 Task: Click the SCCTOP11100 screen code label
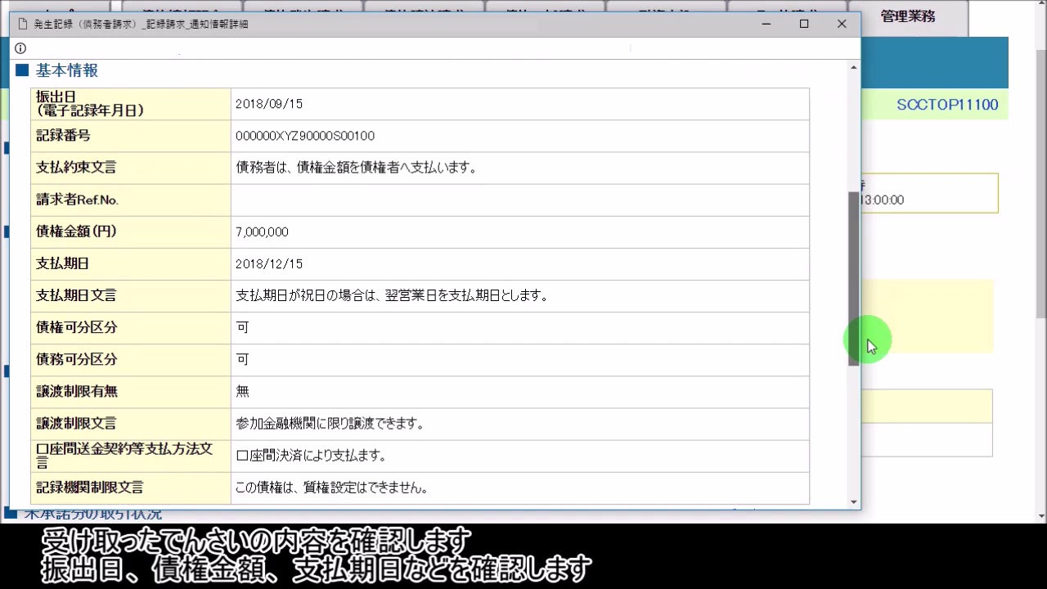pyautogui.click(x=947, y=105)
